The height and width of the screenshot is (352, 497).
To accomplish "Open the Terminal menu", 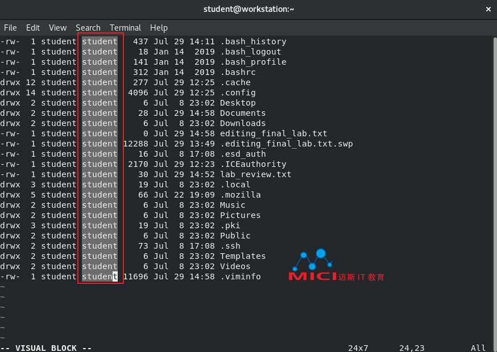I will [125, 27].
